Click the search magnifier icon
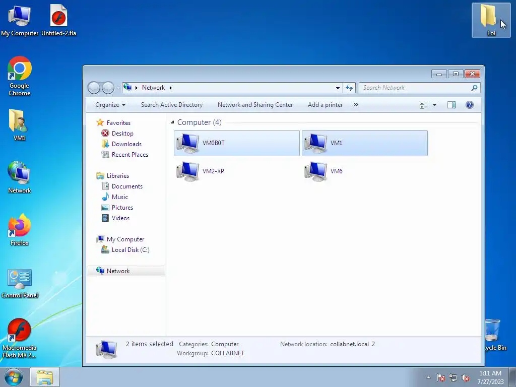This screenshot has width=516, height=387. (474, 88)
